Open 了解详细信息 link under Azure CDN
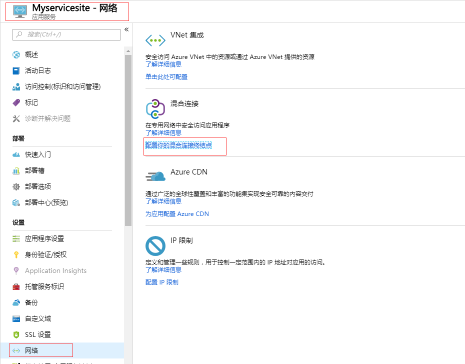This screenshot has width=465, height=364. (163, 201)
